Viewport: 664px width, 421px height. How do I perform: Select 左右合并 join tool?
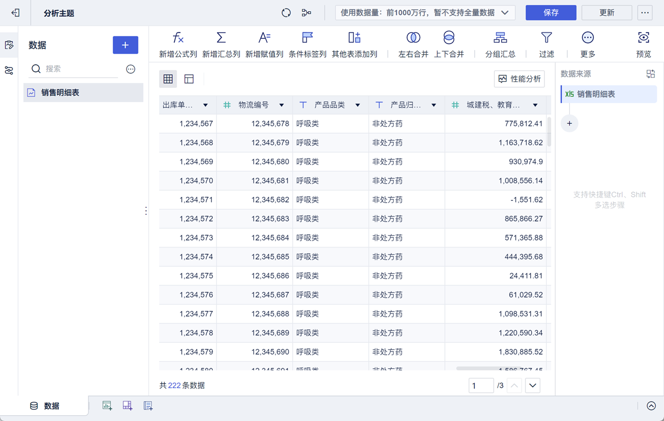[x=413, y=38]
